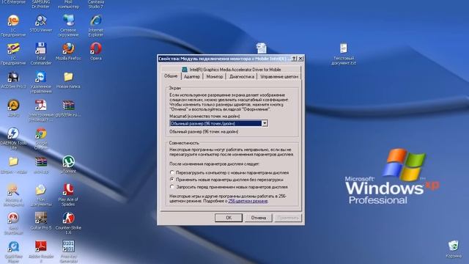Switch to the Общие tab
The height and width of the screenshot is (264, 469).
[171, 76]
